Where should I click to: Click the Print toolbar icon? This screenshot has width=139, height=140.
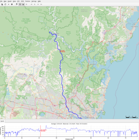point(12,4)
